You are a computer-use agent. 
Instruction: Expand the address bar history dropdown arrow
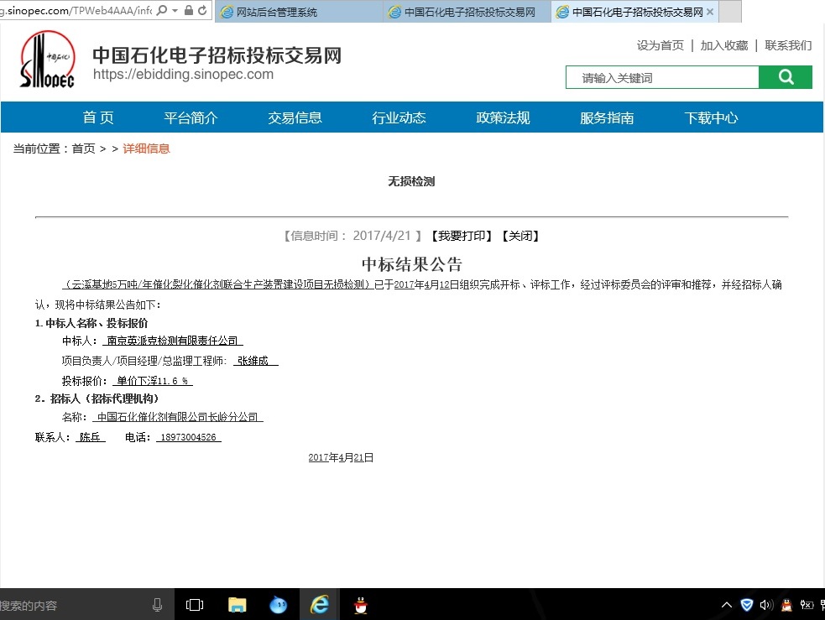click(175, 10)
